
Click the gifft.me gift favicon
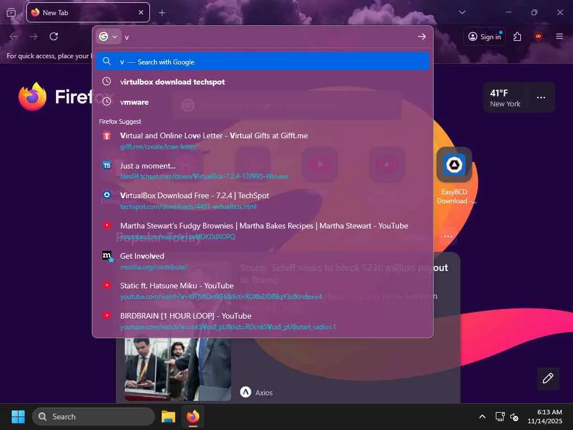pos(106,135)
